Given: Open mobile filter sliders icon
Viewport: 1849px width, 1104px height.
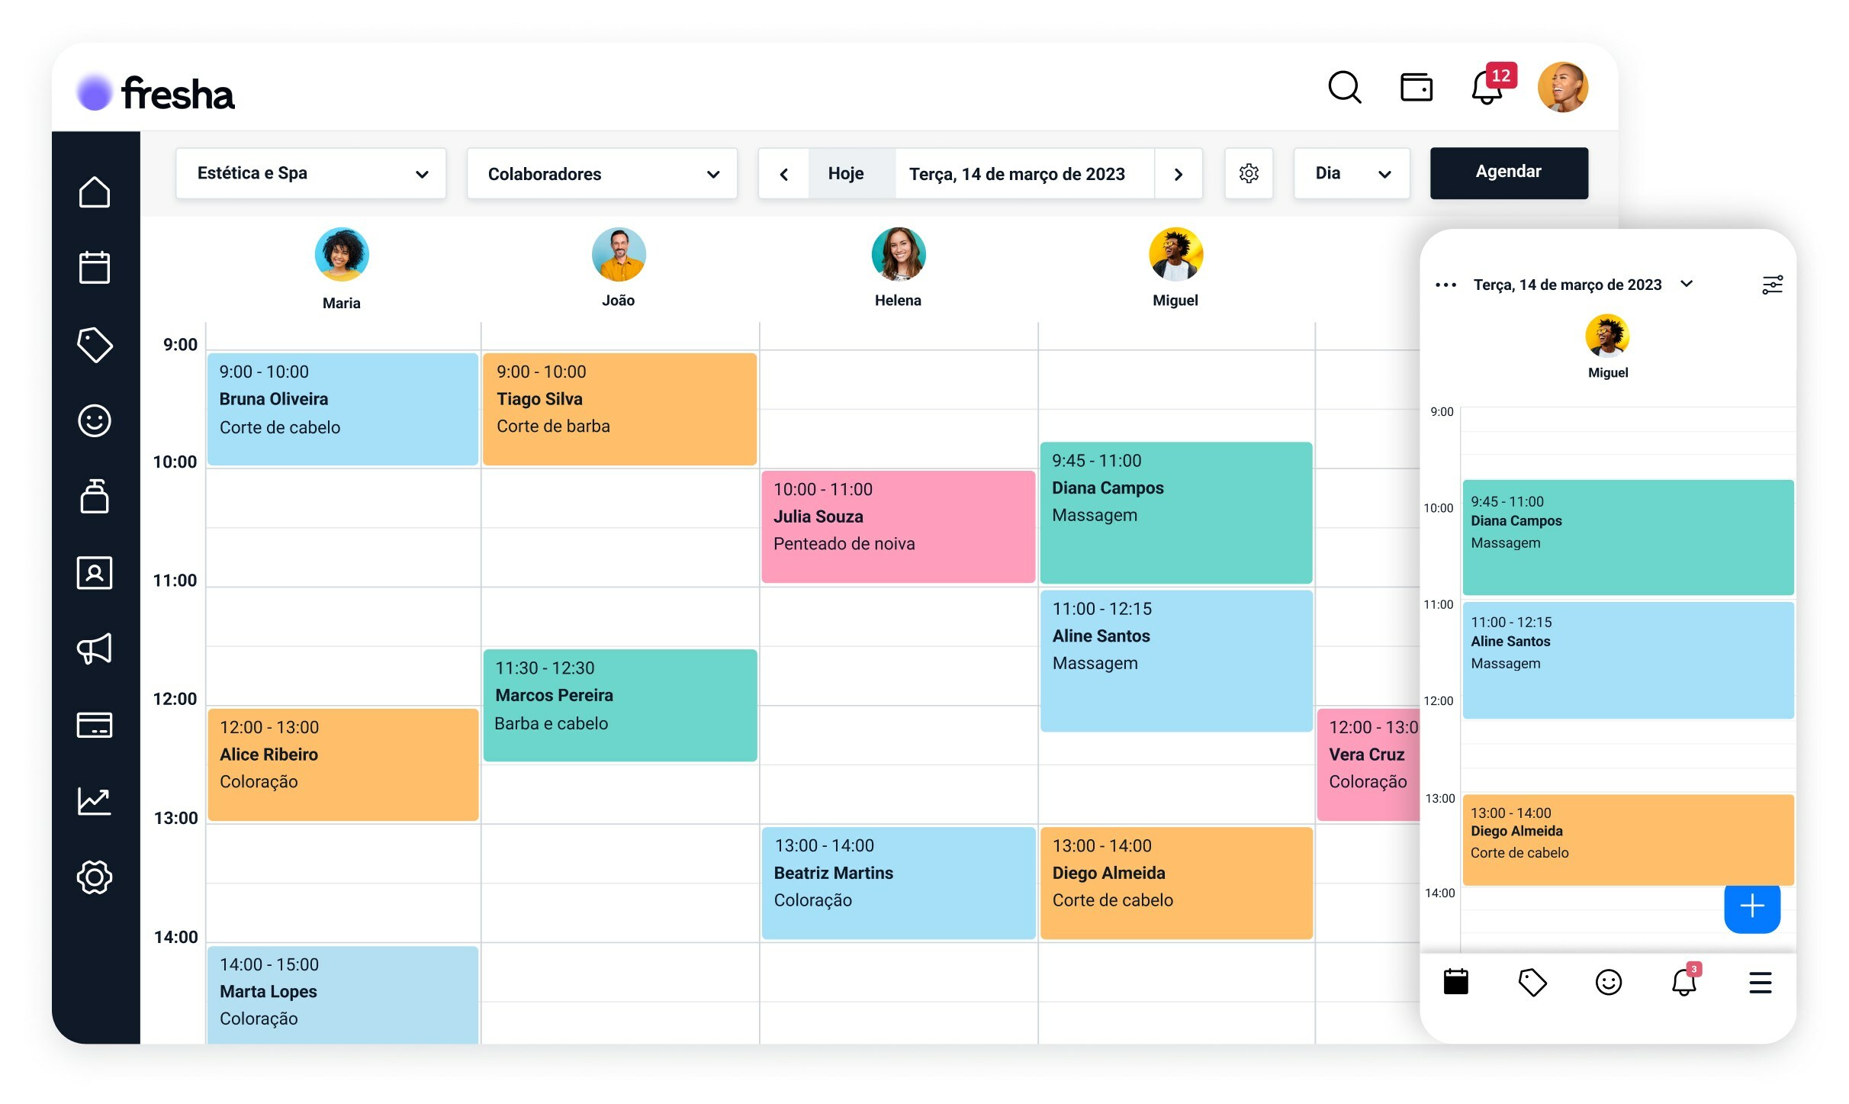Looking at the screenshot, I should (x=1772, y=285).
